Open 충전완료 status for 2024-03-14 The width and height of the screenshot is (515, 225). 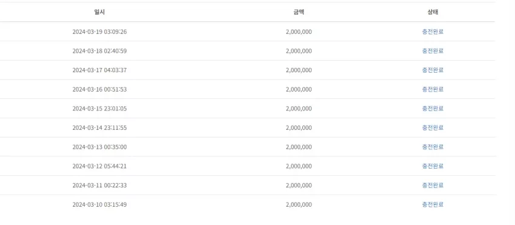[x=433, y=127]
